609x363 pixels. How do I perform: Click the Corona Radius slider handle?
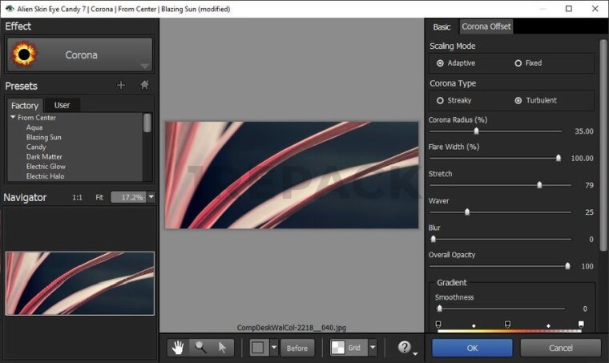(x=476, y=131)
